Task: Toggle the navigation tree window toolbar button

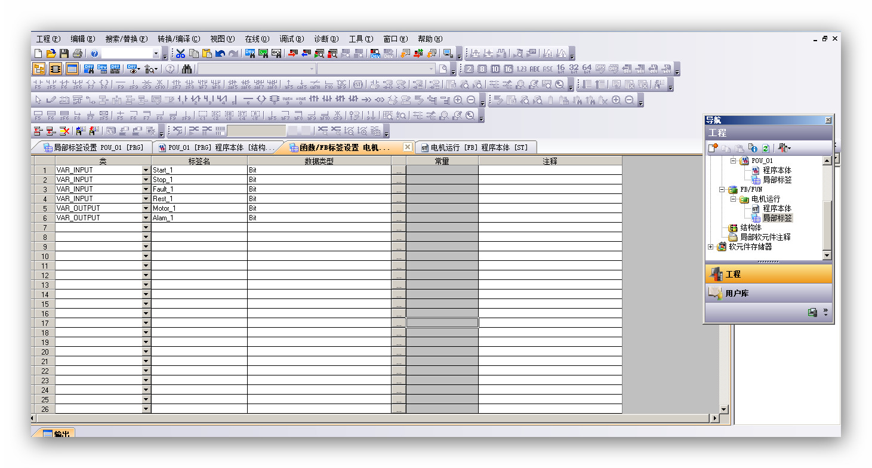Action: coord(39,69)
